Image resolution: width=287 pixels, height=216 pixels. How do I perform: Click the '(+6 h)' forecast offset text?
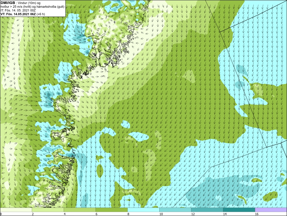tap(41, 14)
